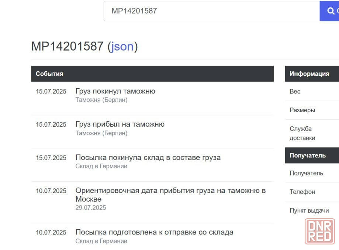Click the MP14201587 page heading
339x250 pixels.
pyautogui.click(x=67, y=47)
